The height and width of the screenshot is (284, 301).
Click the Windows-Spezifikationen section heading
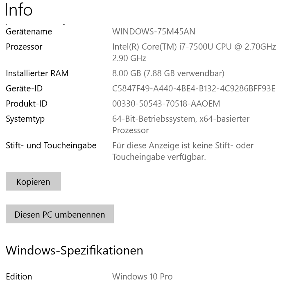75,250
